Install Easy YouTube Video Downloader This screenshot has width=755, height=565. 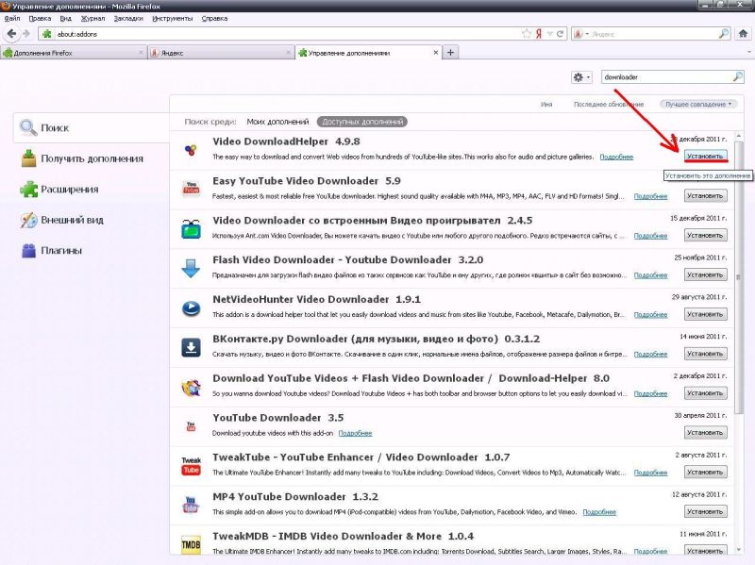click(705, 196)
